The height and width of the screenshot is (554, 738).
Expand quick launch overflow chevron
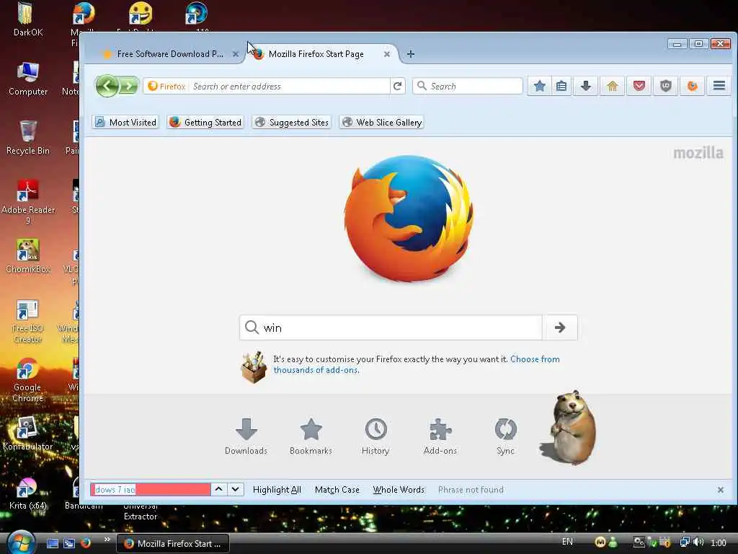point(107,540)
